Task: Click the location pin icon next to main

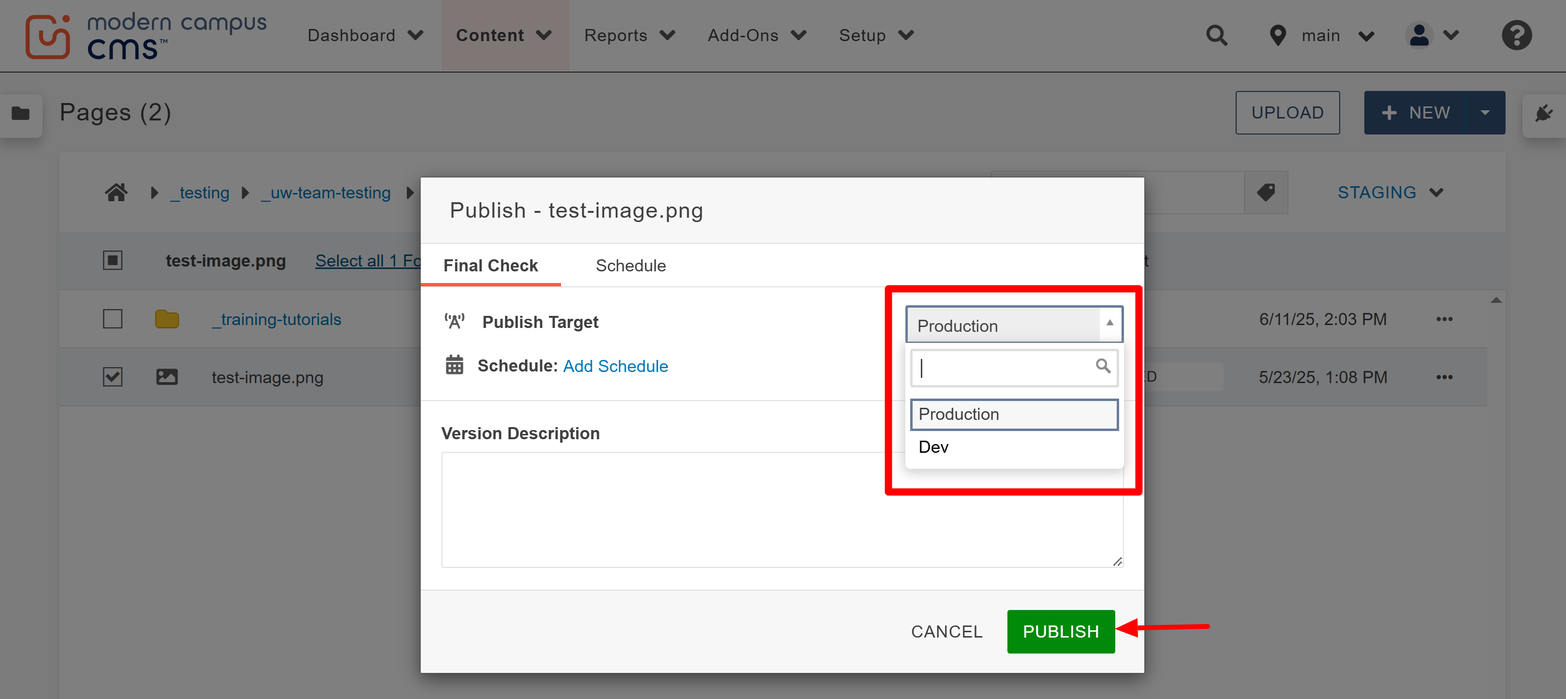Action: click(1277, 35)
